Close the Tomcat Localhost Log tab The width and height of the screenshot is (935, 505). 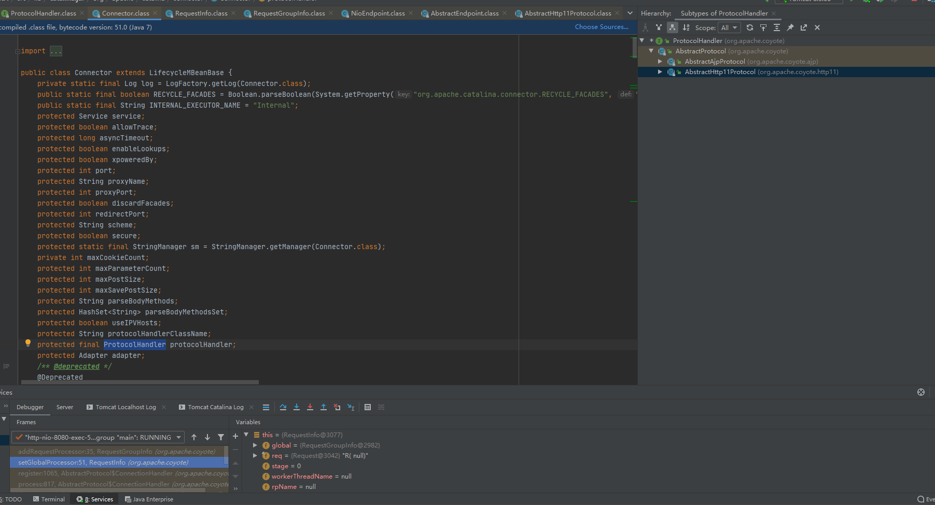(x=164, y=407)
